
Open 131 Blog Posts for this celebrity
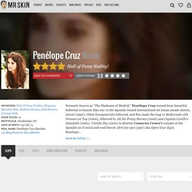pyautogui.click(x=20, y=133)
